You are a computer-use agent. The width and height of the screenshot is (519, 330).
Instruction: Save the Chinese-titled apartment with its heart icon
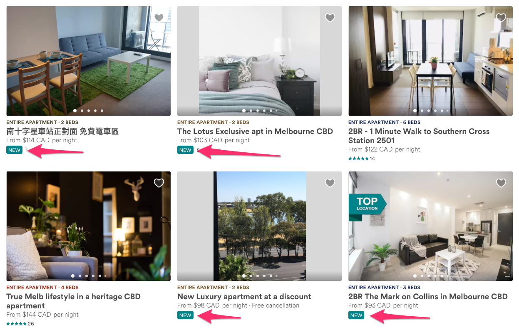(x=159, y=17)
